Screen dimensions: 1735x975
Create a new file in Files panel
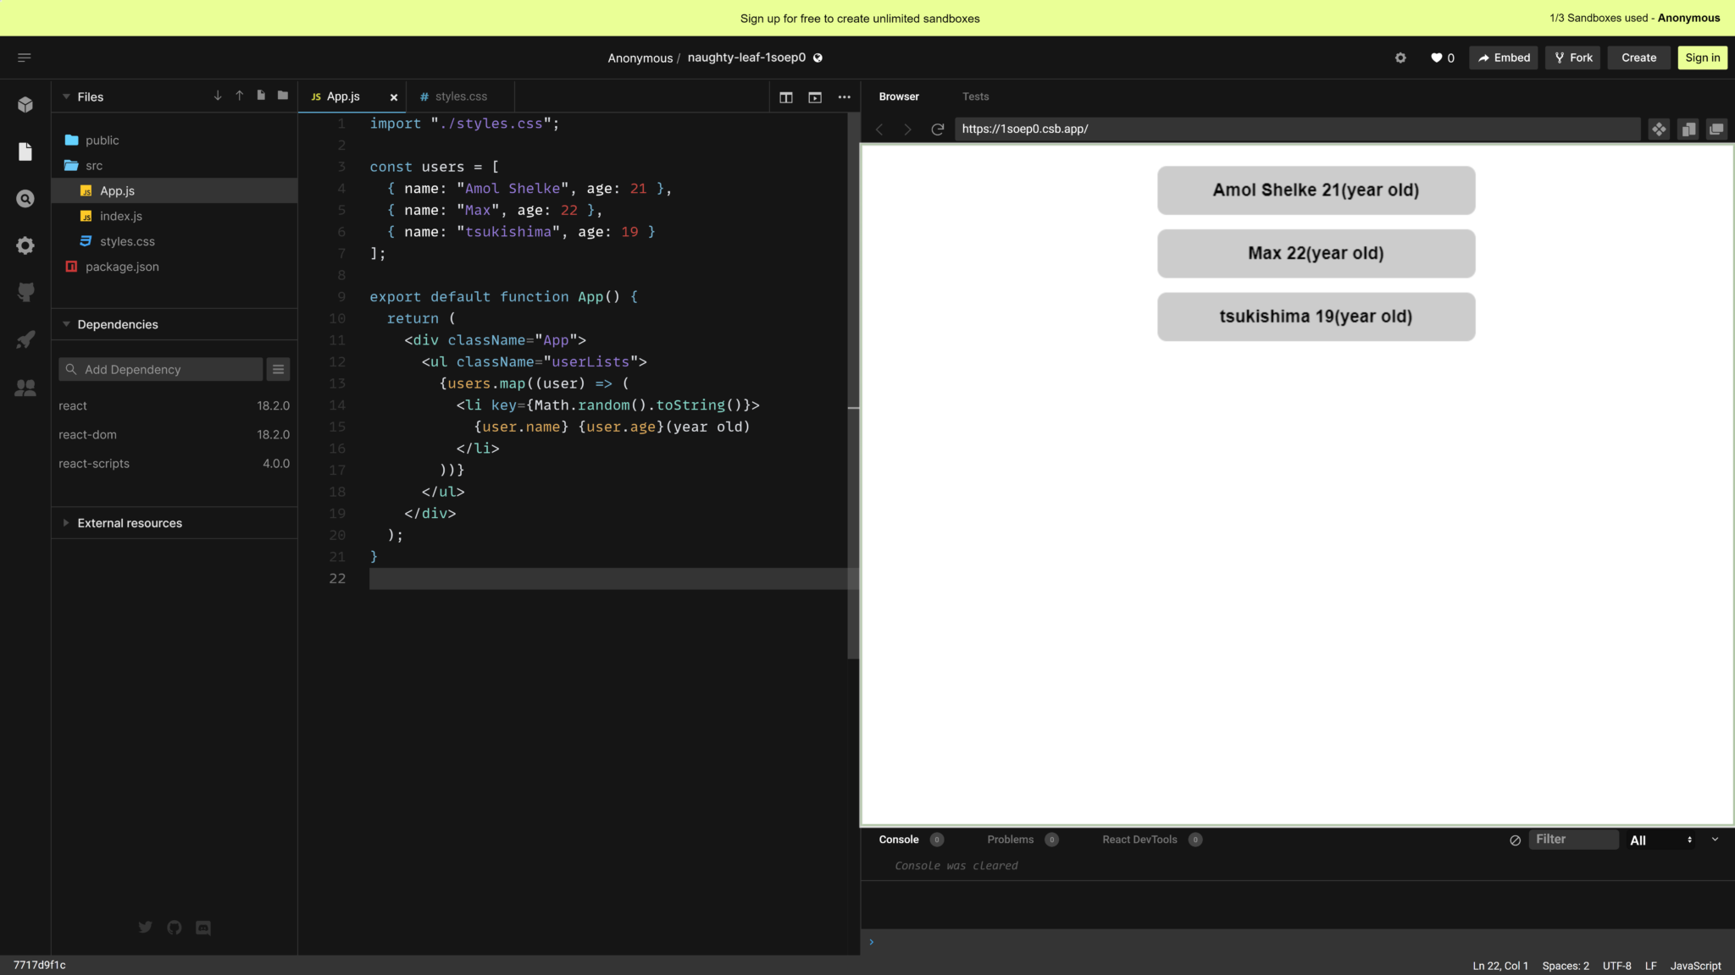pos(261,96)
